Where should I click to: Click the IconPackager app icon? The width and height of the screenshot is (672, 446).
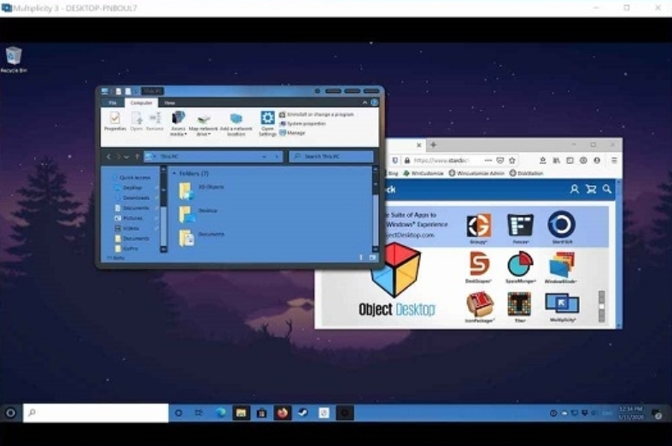coord(480,303)
